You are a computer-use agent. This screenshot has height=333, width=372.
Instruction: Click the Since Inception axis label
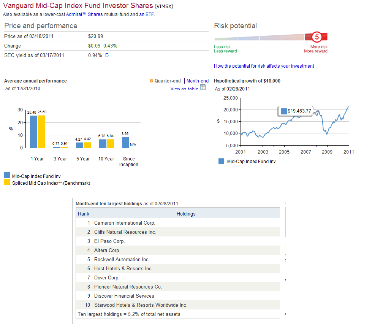point(129,162)
